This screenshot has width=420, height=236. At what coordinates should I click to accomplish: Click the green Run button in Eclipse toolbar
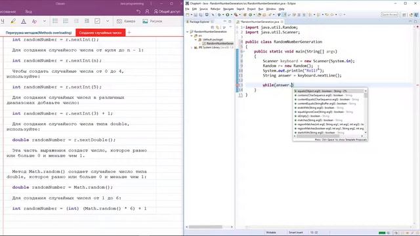coord(228,14)
